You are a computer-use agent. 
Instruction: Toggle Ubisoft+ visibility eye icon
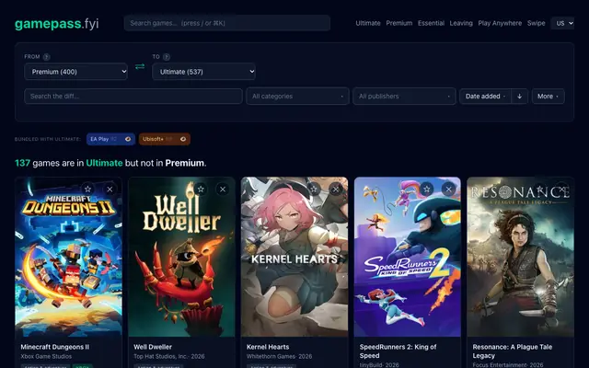[183, 139]
